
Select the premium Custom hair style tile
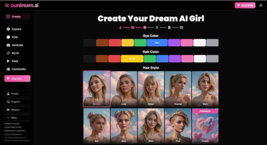tap(205, 126)
